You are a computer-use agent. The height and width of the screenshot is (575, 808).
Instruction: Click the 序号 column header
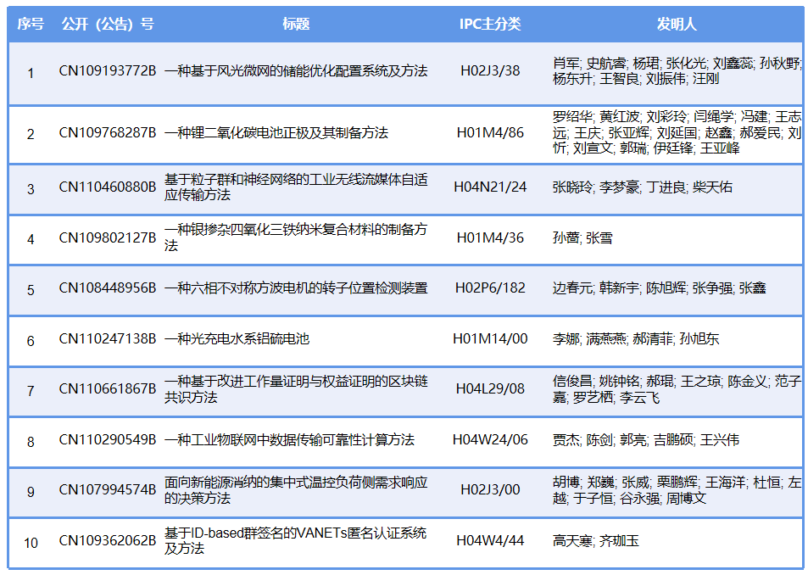tap(31, 24)
